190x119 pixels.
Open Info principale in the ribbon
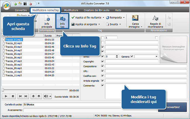(x=46, y=21)
